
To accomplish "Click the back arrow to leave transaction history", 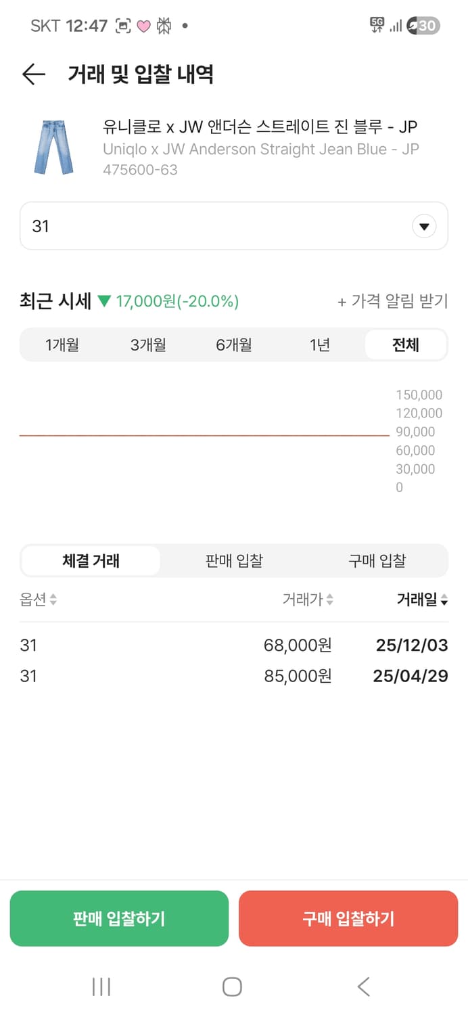I will click(34, 74).
